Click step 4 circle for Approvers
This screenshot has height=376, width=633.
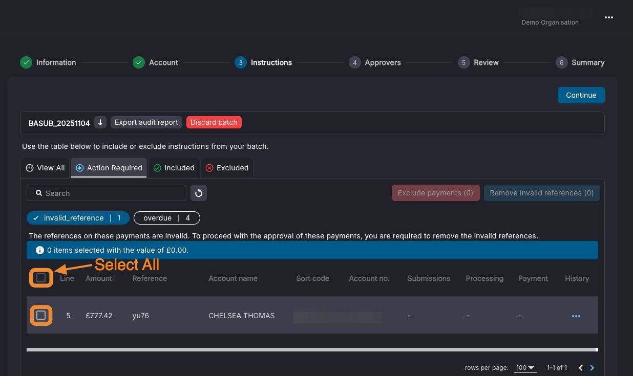tap(354, 62)
